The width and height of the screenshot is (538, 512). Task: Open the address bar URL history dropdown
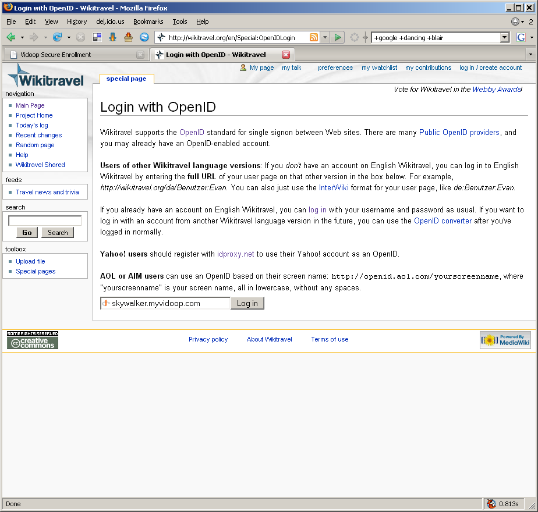[x=325, y=37]
